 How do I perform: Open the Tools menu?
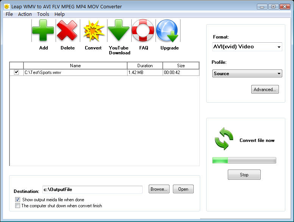click(43, 14)
